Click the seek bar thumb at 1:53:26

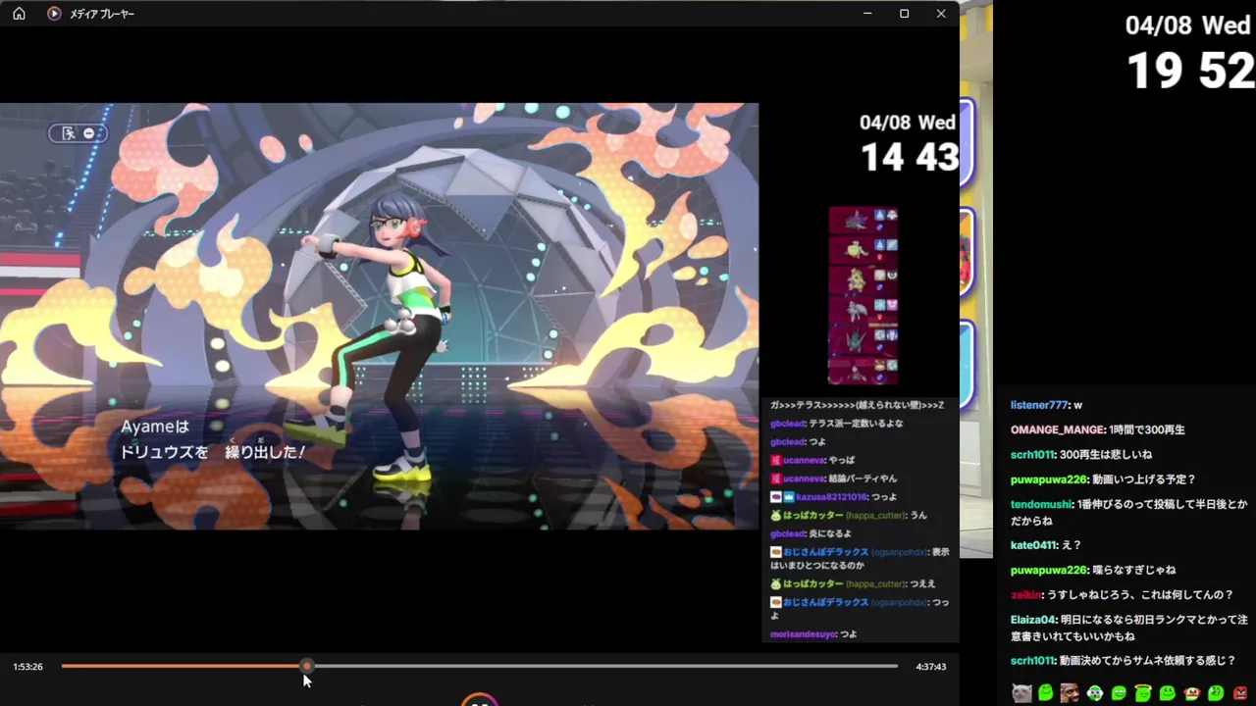pyautogui.click(x=307, y=666)
